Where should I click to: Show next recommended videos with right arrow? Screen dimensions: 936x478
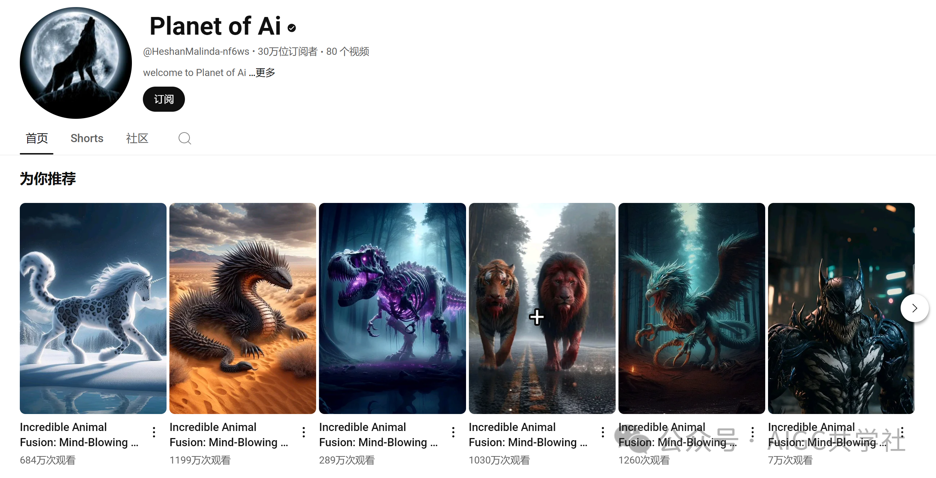pyautogui.click(x=914, y=308)
